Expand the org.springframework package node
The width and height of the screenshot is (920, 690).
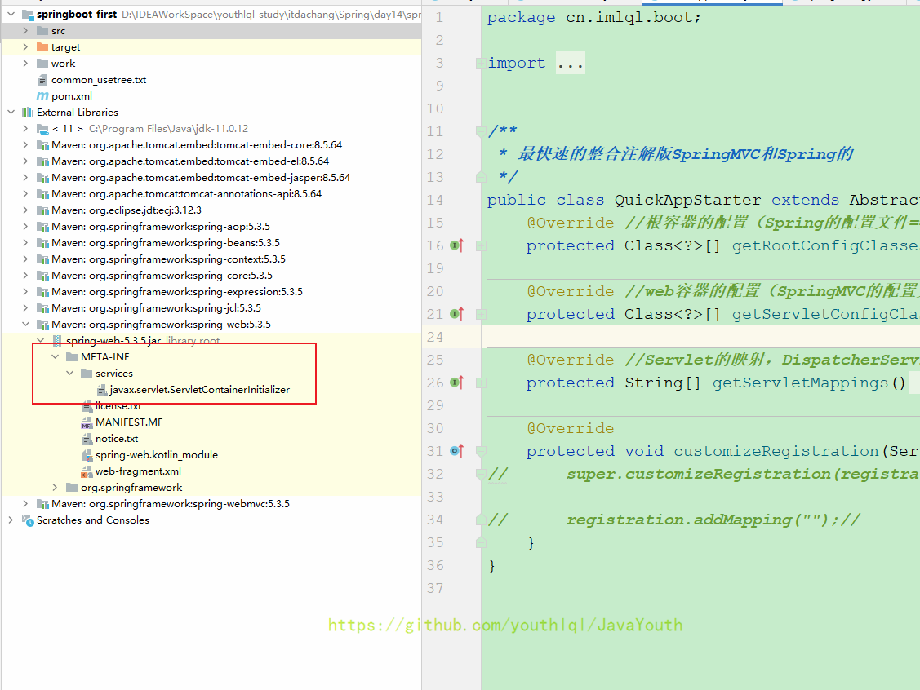pyautogui.click(x=55, y=488)
